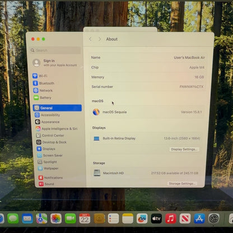Go back using the back chevron
Image resolution: width=233 pixels, height=233 pixels.
91,39
